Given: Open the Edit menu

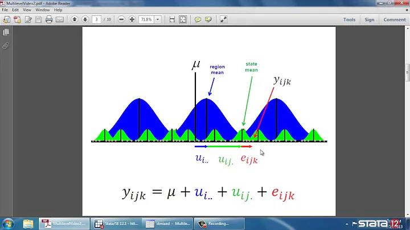Looking at the screenshot, I should coord(15,10).
